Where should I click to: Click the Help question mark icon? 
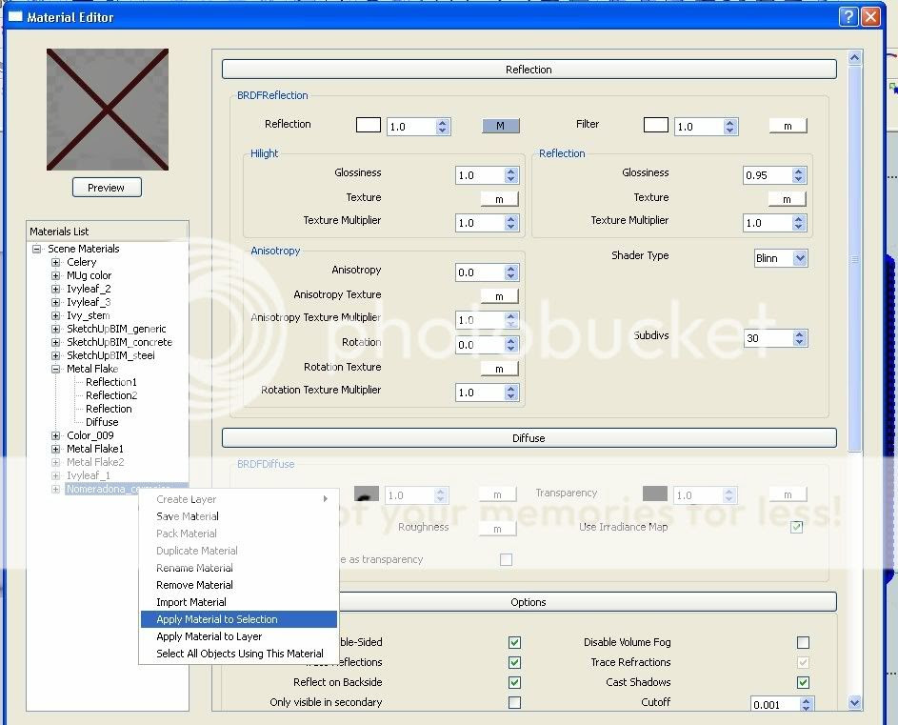[848, 17]
